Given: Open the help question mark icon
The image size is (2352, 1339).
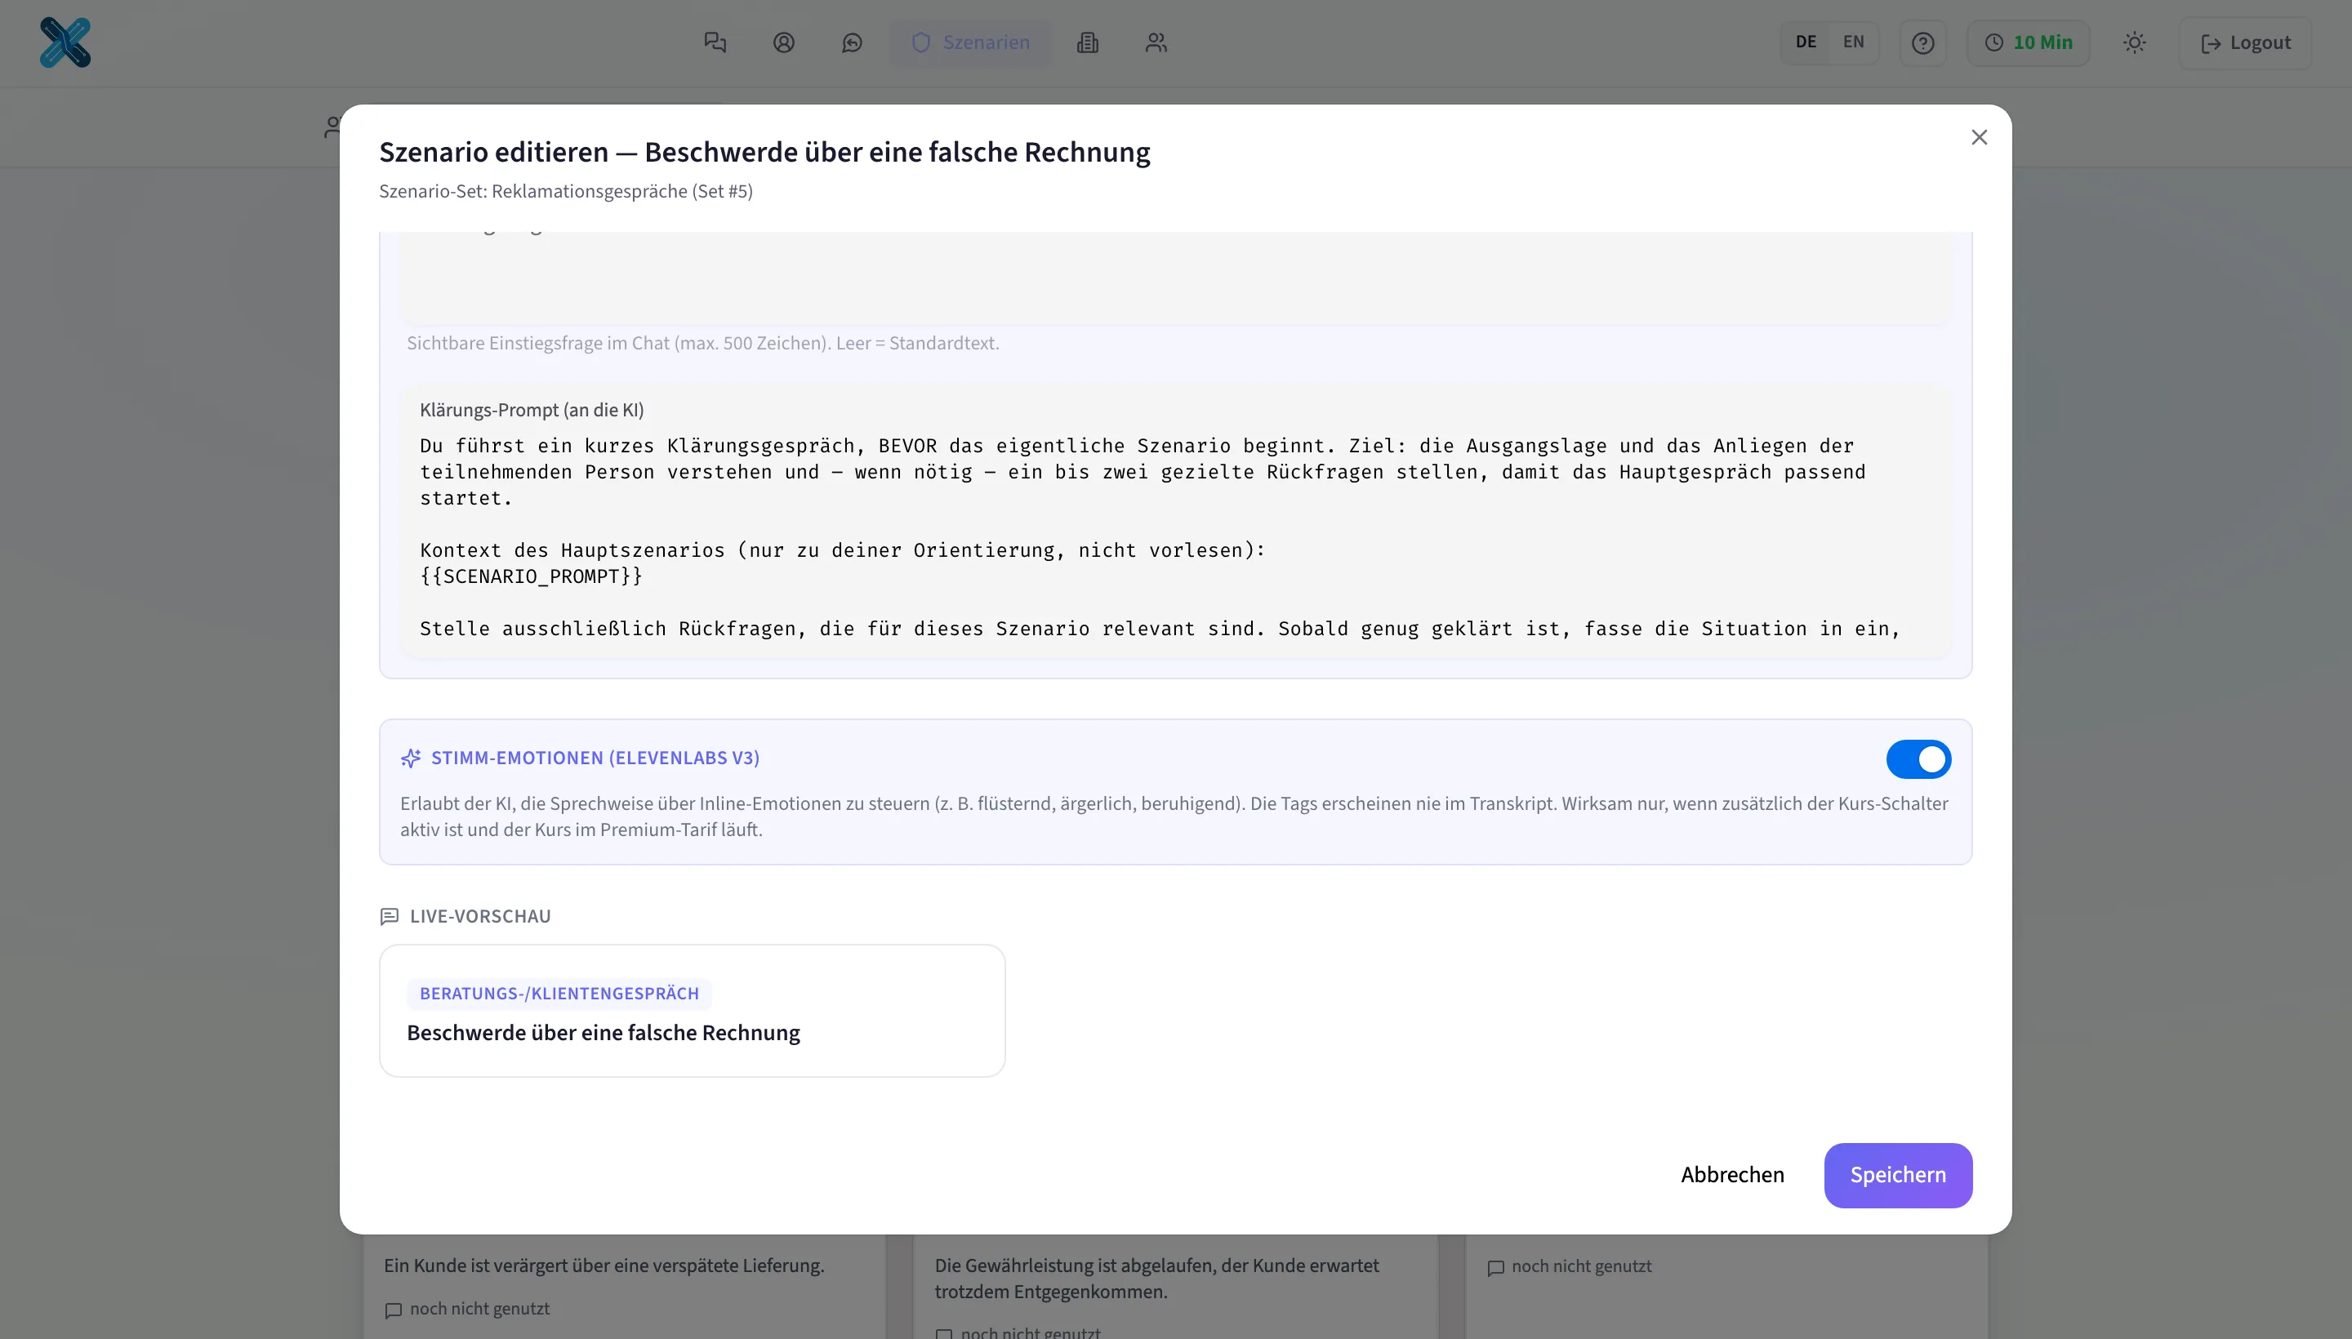Looking at the screenshot, I should point(1922,42).
